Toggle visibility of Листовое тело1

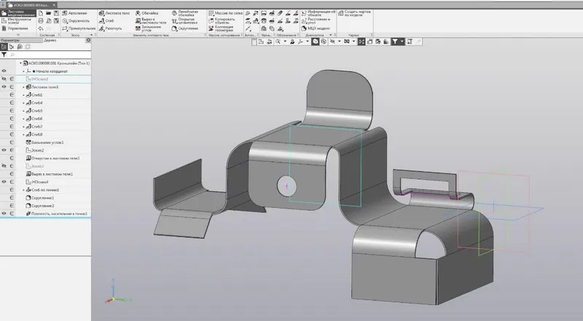pos(4,87)
